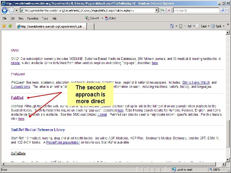
Task: Click the Home icon
Action: tap(172, 26)
